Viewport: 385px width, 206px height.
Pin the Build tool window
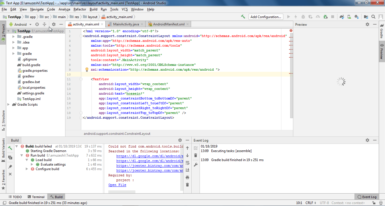(10, 166)
